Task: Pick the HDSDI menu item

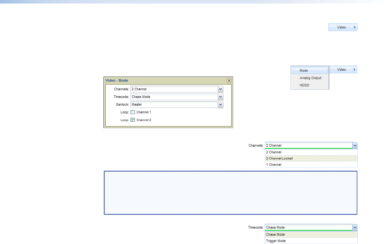Action: tap(305, 85)
